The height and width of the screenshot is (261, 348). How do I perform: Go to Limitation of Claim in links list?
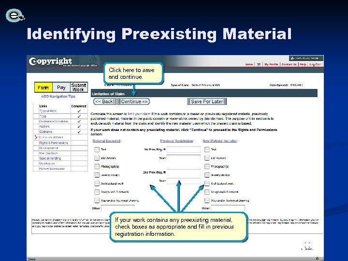(x=51, y=137)
